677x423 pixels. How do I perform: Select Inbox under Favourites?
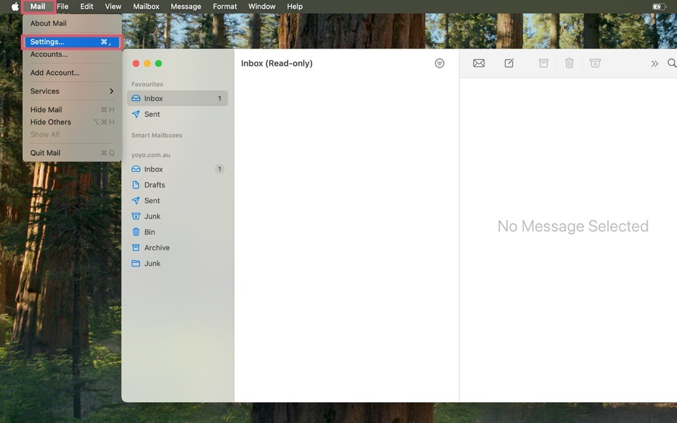pyautogui.click(x=178, y=98)
